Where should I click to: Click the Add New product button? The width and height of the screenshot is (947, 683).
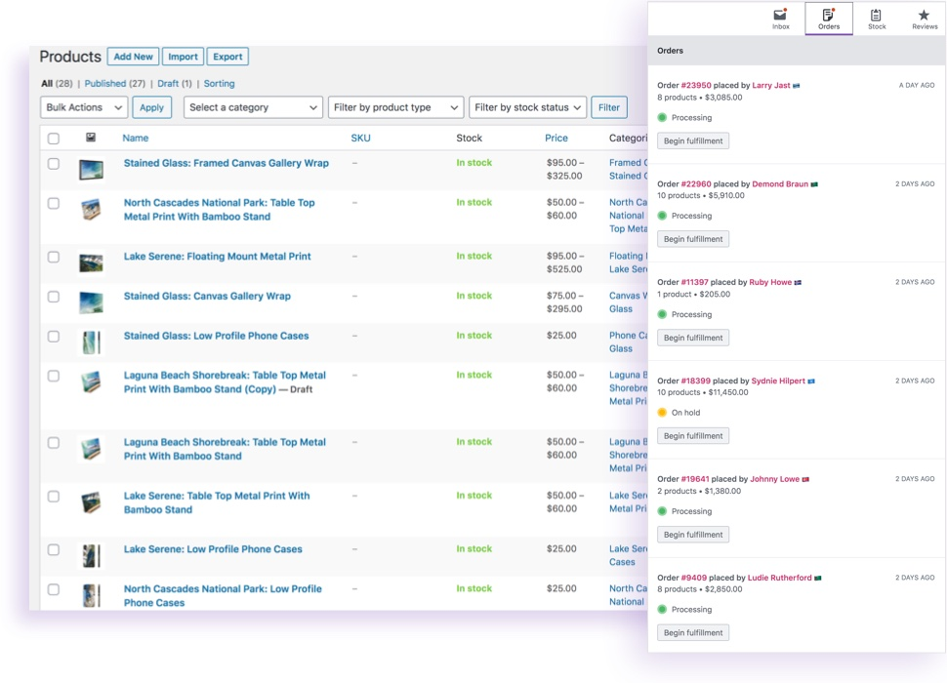(x=133, y=57)
